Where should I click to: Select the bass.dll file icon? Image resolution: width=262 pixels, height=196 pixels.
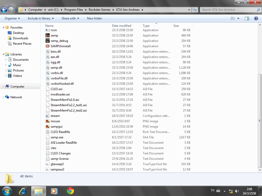48,52
